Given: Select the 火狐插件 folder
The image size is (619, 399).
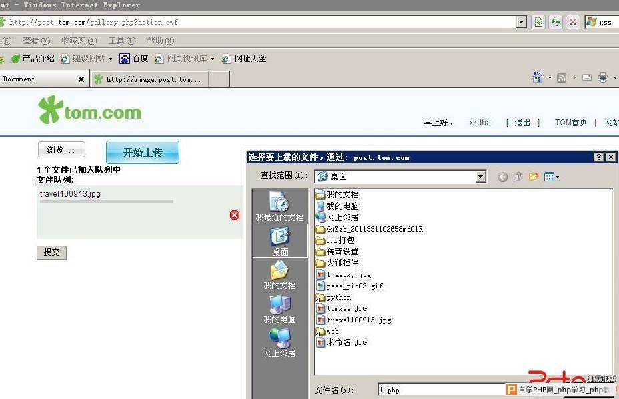Looking at the screenshot, I should click(x=338, y=262).
